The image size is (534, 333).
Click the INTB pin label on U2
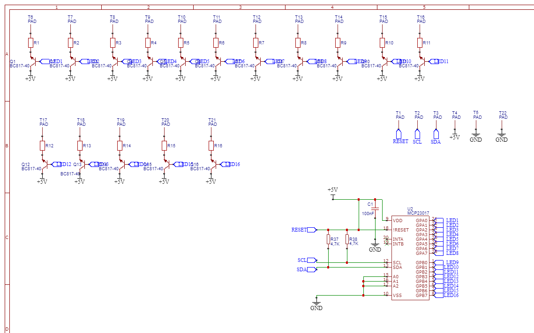click(x=398, y=244)
